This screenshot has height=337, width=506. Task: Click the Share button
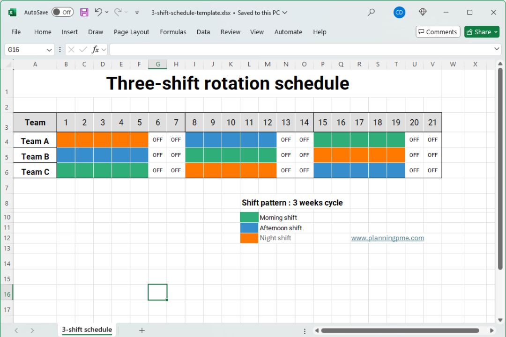(x=482, y=32)
